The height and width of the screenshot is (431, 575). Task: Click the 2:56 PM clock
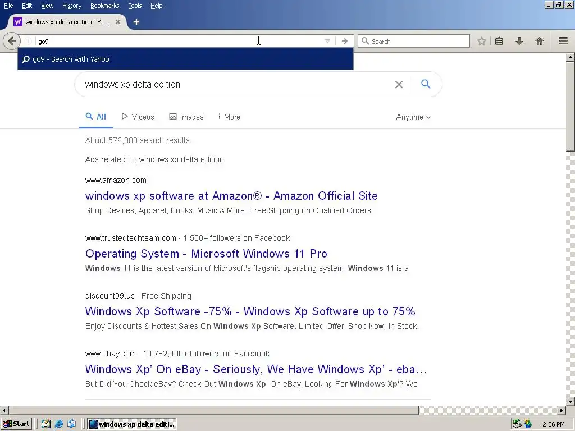click(553, 424)
